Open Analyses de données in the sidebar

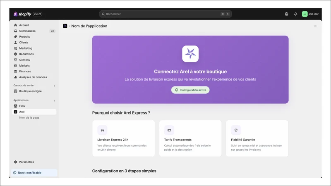34,77
